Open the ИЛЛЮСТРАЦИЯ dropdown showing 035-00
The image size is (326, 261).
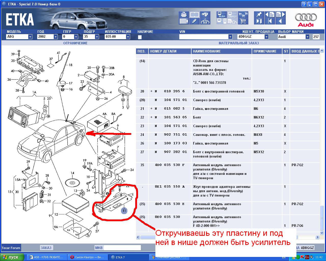[128, 37]
